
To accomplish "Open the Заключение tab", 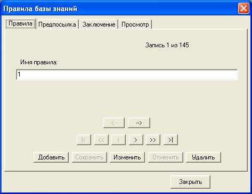I will tap(99, 24).
